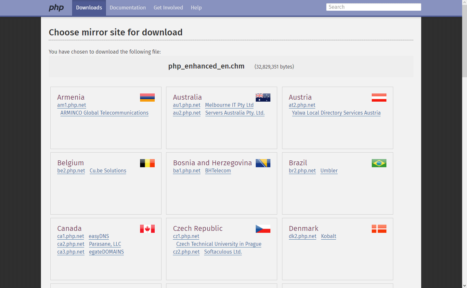467x288 pixels.
Task: Download from ca1.php.net mirror
Action: point(71,236)
